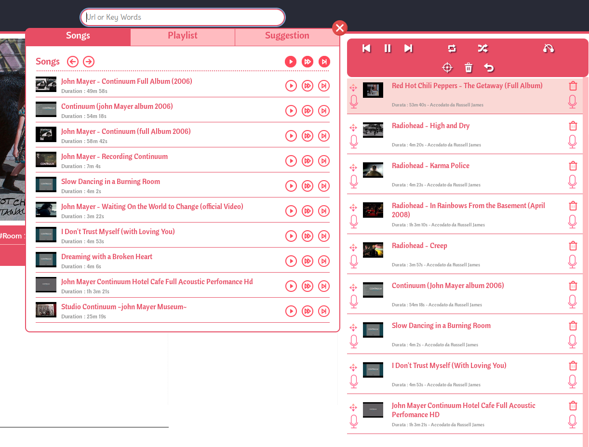
Task: Toggle shuffle mode in player
Action: coord(482,48)
